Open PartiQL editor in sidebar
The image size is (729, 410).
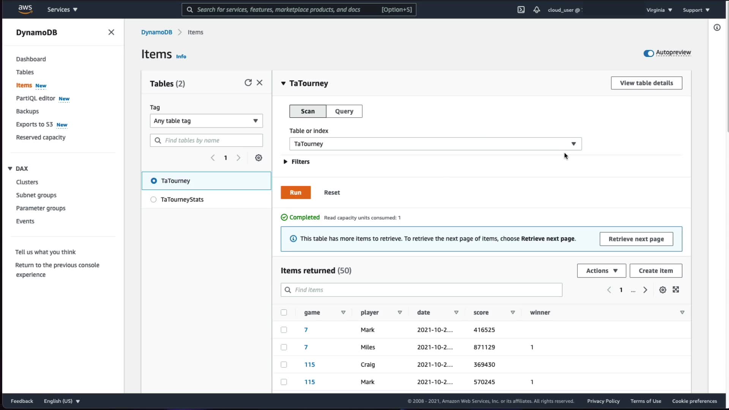35,98
